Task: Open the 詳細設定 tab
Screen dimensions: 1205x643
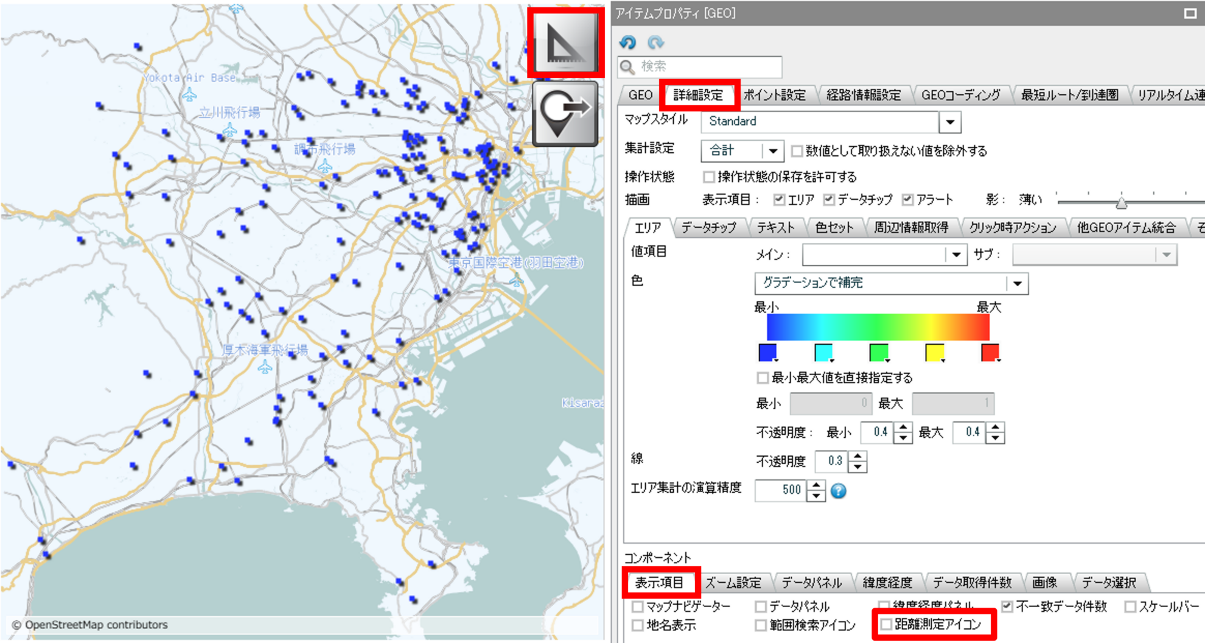Action: [699, 95]
